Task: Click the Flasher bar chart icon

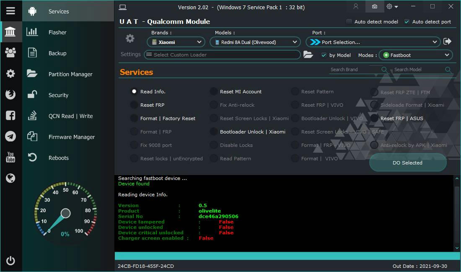Action: point(32,32)
